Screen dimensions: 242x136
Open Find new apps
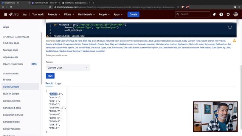(11, 43)
